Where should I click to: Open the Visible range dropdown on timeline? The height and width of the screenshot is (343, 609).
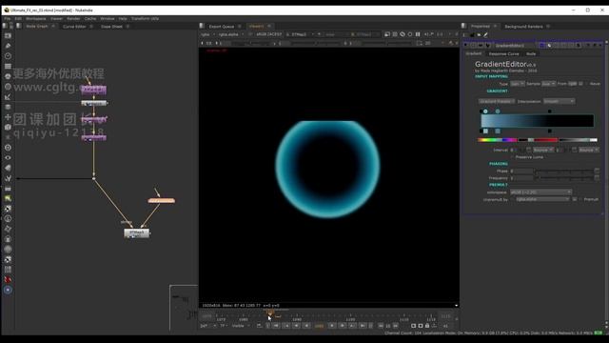(241, 326)
